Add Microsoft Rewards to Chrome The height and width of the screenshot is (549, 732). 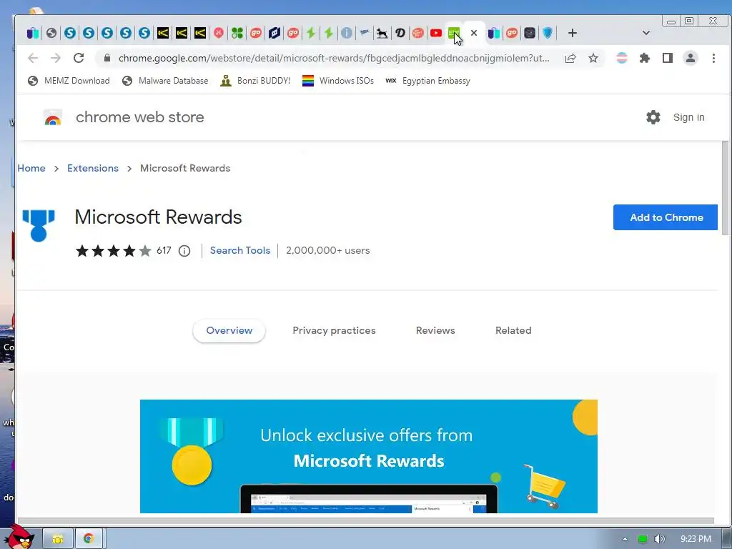(x=666, y=217)
